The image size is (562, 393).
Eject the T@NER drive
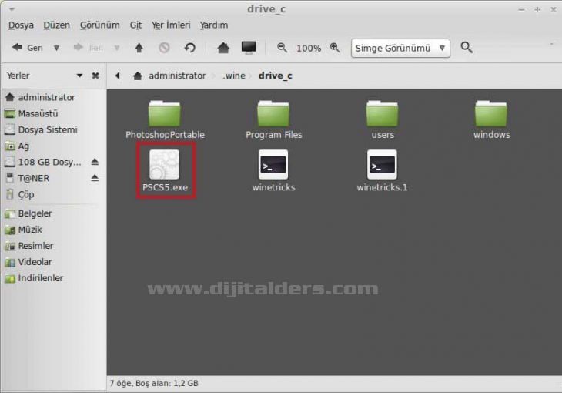pyautogui.click(x=95, y=178)
